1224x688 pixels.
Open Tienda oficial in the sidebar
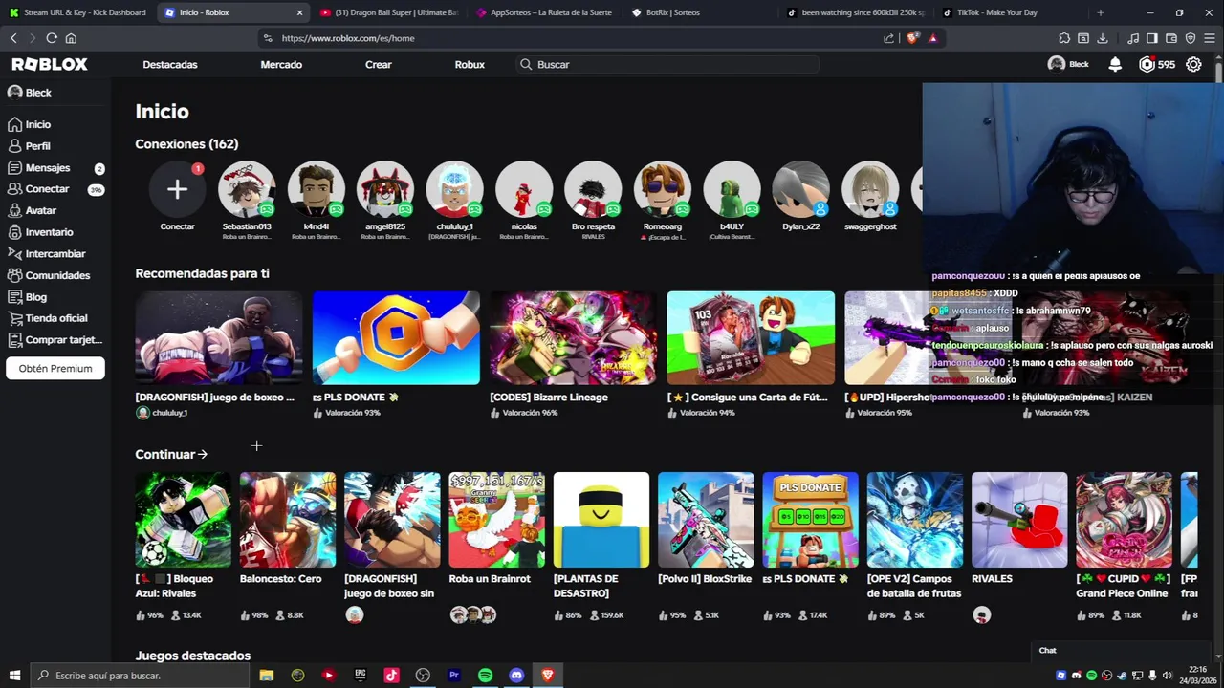pos(55,318)
